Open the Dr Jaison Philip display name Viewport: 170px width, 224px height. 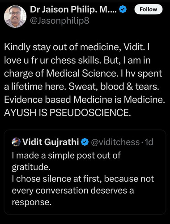click(73, 9)
